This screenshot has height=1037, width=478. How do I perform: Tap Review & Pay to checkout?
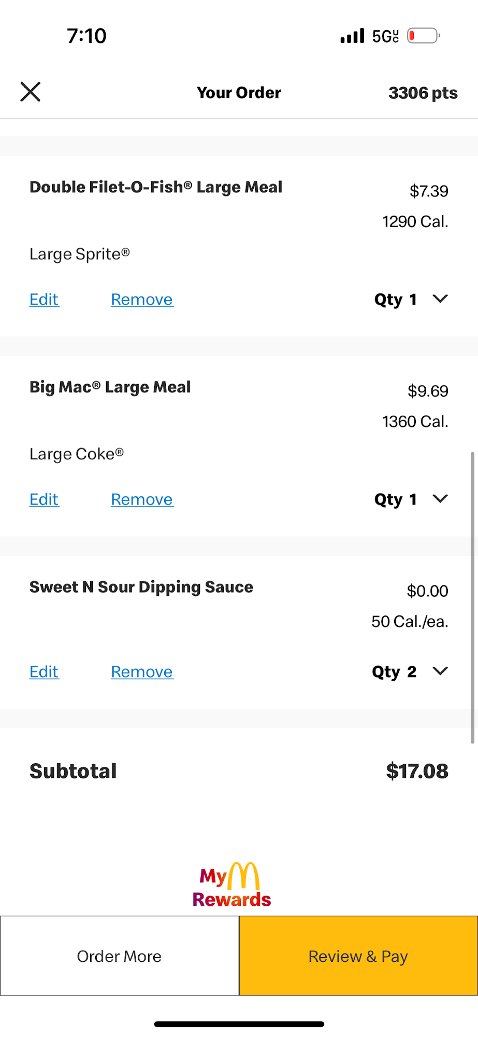click(358, 956)
